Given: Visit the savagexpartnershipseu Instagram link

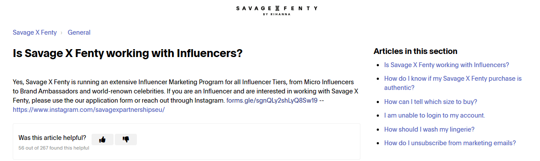Looking at the screenshot, I should pyautogui.click(x=89, y=110).
